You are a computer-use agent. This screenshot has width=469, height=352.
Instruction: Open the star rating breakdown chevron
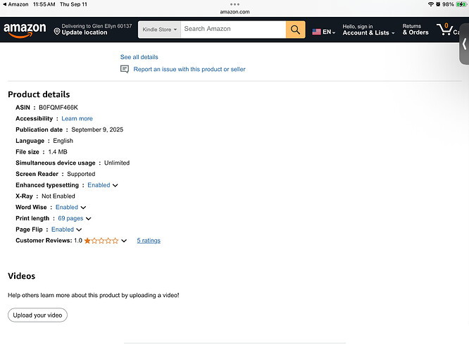124,241
